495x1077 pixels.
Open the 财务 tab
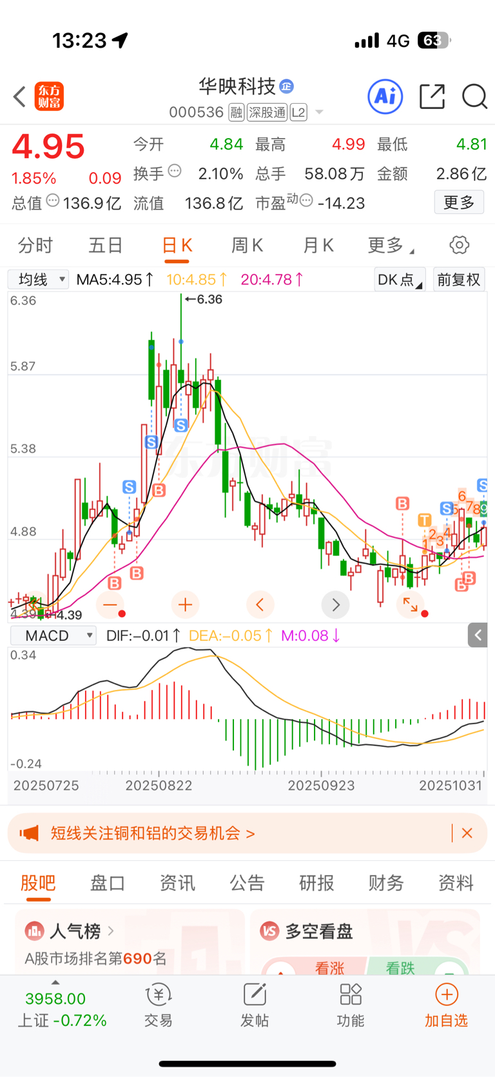(386, 883)
